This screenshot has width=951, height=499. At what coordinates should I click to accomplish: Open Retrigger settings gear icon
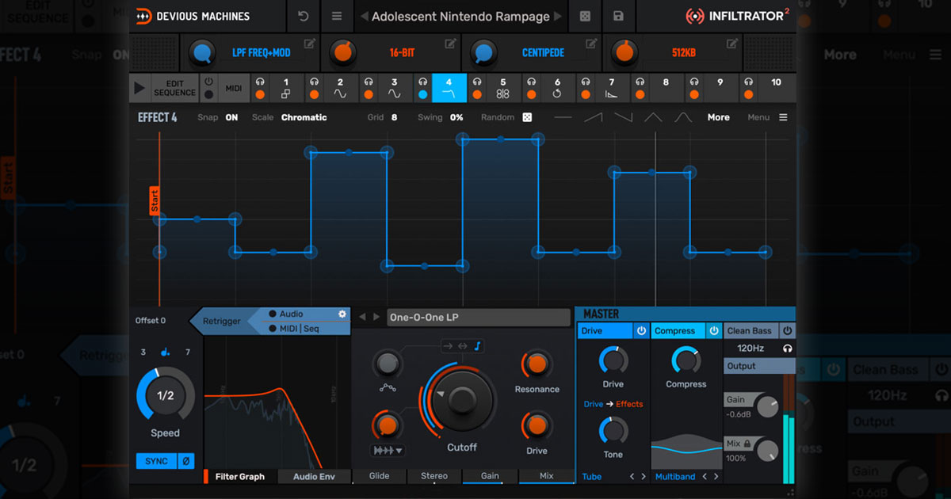[x=342, y=314]
